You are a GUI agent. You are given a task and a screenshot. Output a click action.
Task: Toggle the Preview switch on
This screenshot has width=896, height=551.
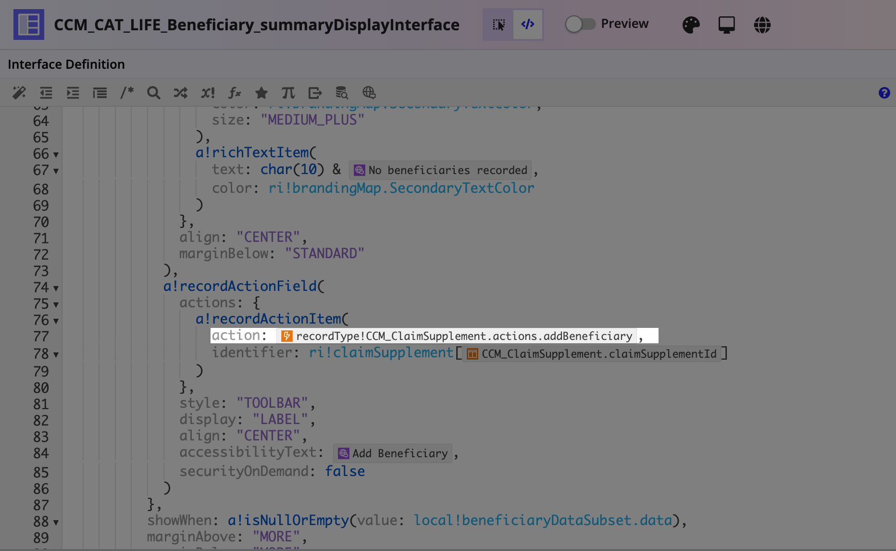(x=580, y=24)
